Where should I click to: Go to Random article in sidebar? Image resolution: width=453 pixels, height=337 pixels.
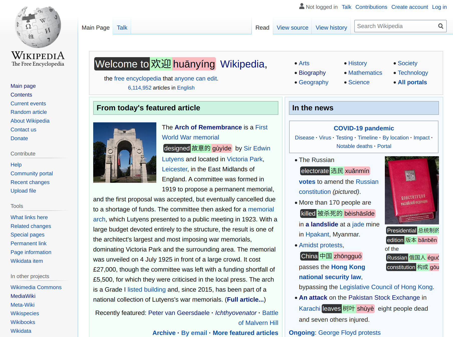click(x=29, y=112)
